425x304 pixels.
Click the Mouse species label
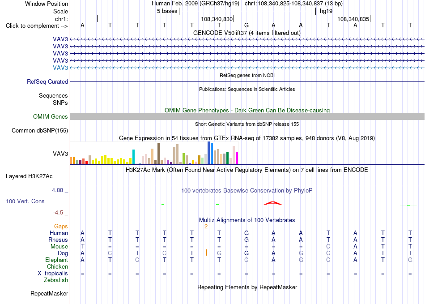point(59,247)
